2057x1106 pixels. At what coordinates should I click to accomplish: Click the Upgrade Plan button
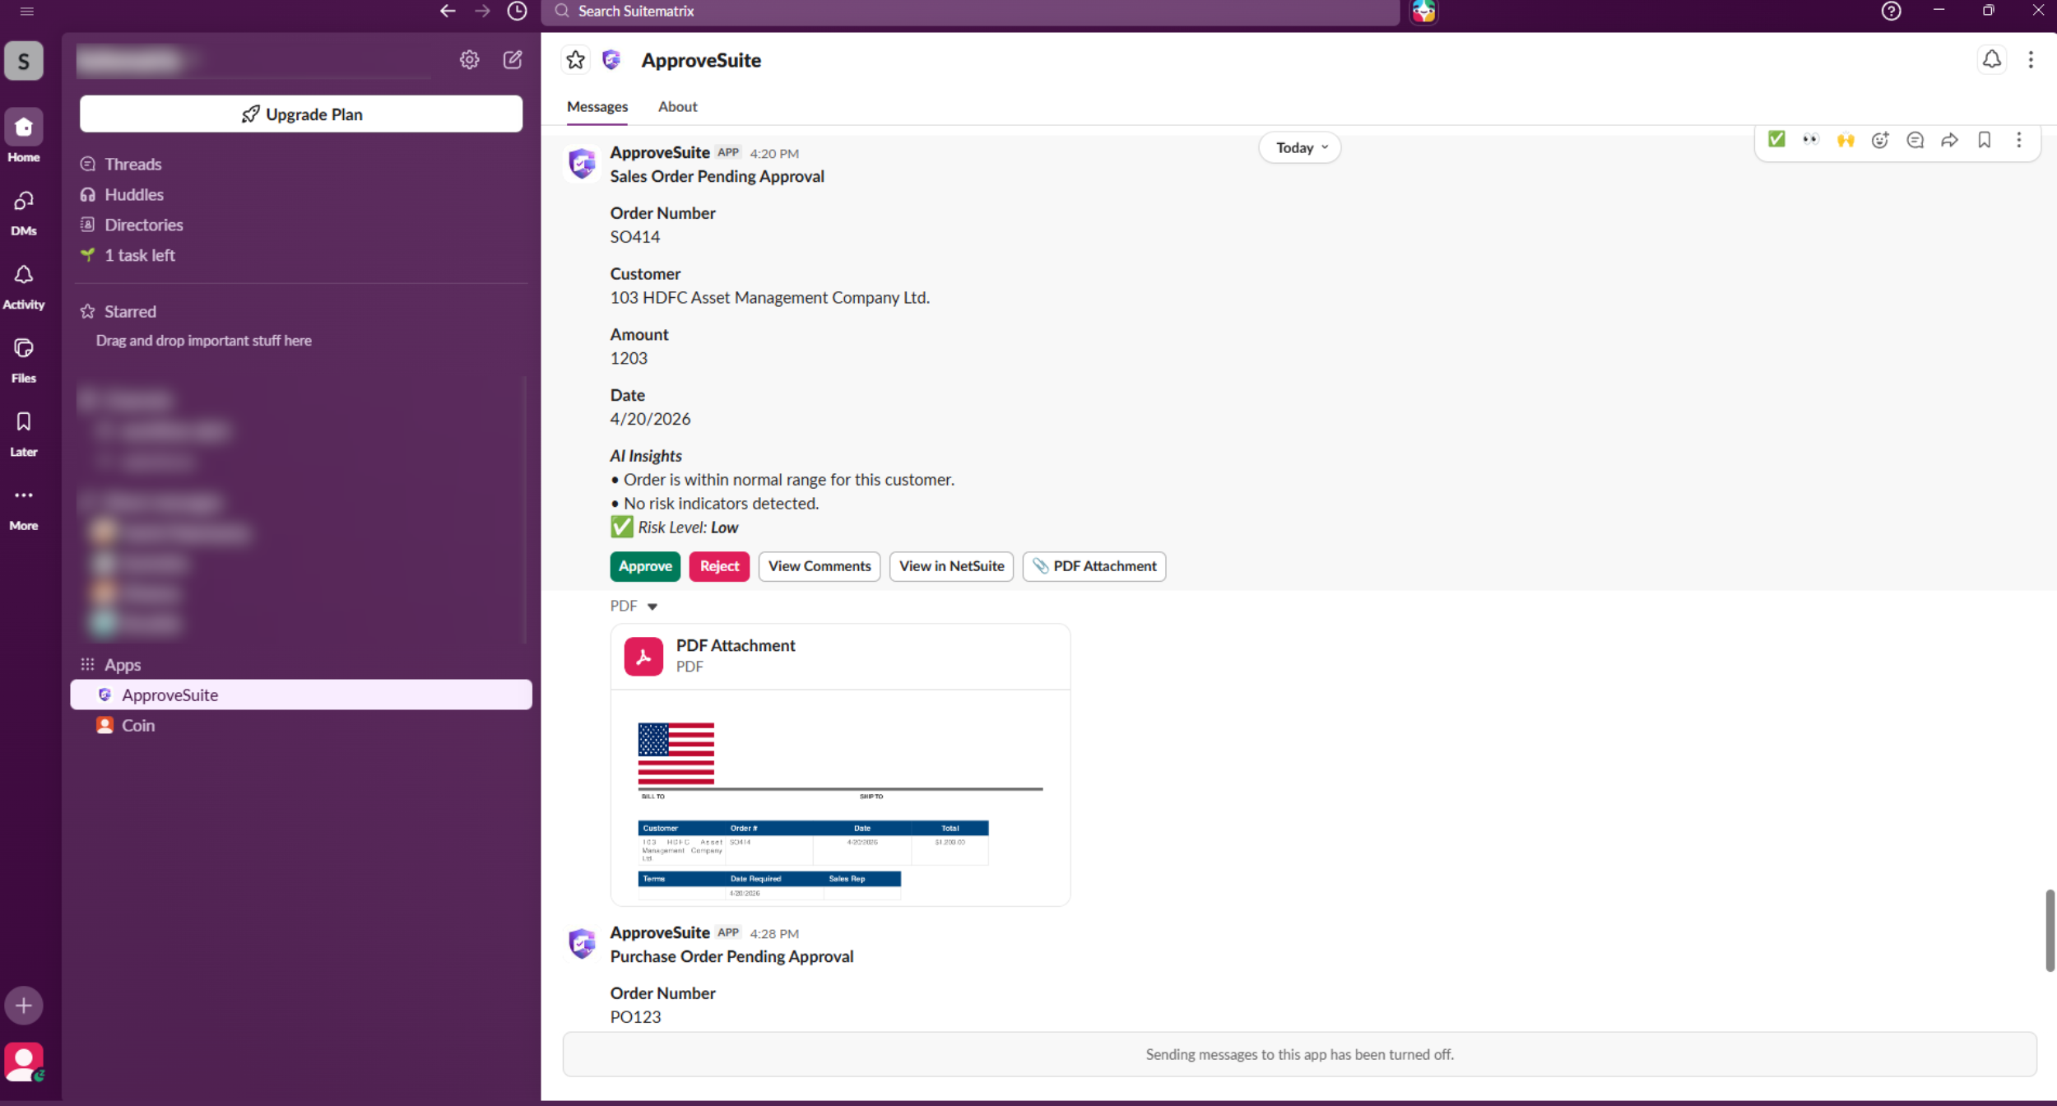pos(301,114)
